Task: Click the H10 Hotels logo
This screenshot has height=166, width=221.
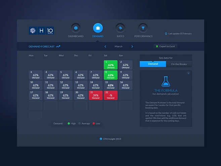Action: 41,31
